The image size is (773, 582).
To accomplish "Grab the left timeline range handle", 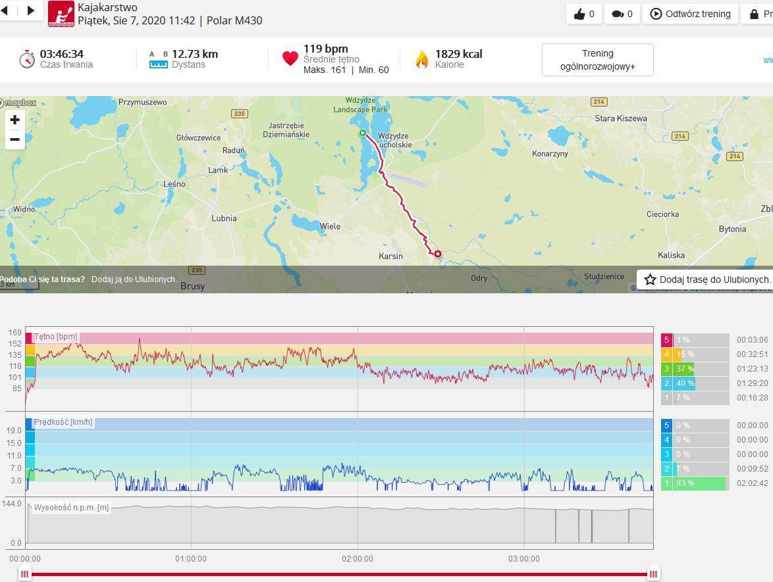I will pos(24,574).
